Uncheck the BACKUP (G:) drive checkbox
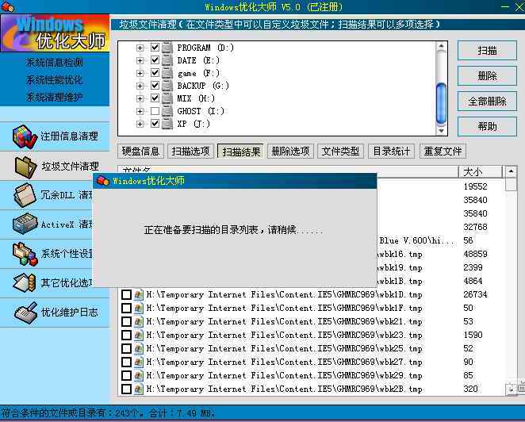This screenshot has width=525, height=422. pos(155,86)
